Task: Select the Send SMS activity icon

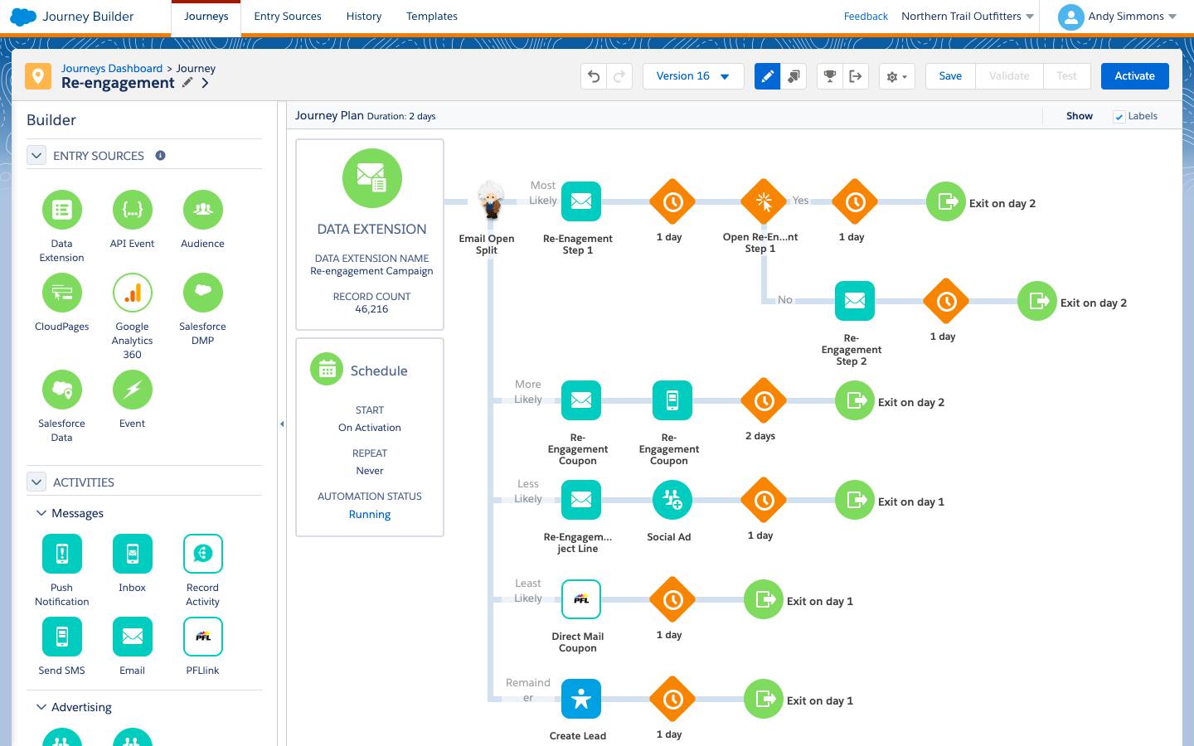Action: point(62,637)
